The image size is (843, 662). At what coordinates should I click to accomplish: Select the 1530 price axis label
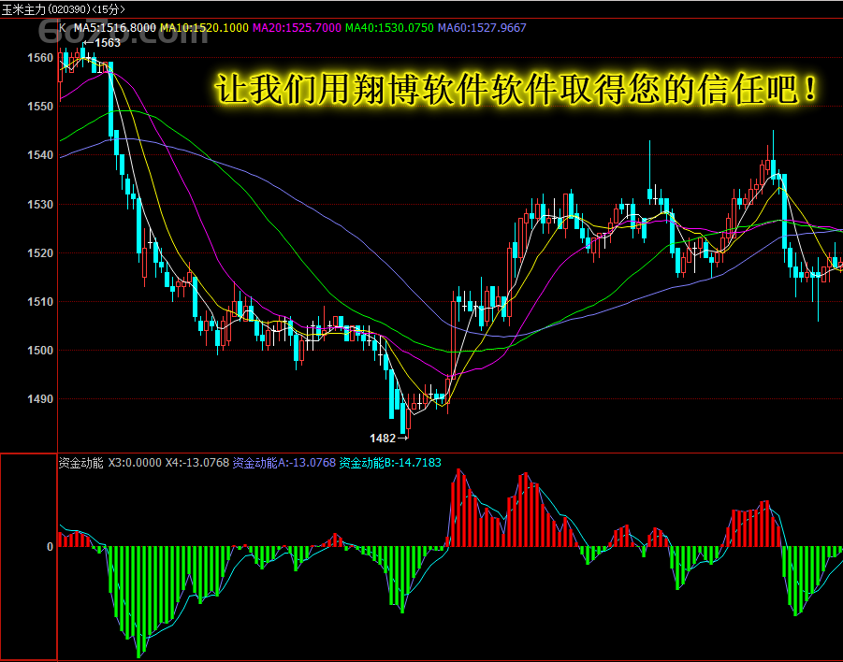pyautogui.click(x=40, y=204)
